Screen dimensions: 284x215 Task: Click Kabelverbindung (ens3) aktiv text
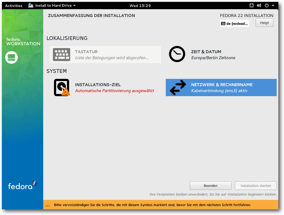[x=219, y=91]
